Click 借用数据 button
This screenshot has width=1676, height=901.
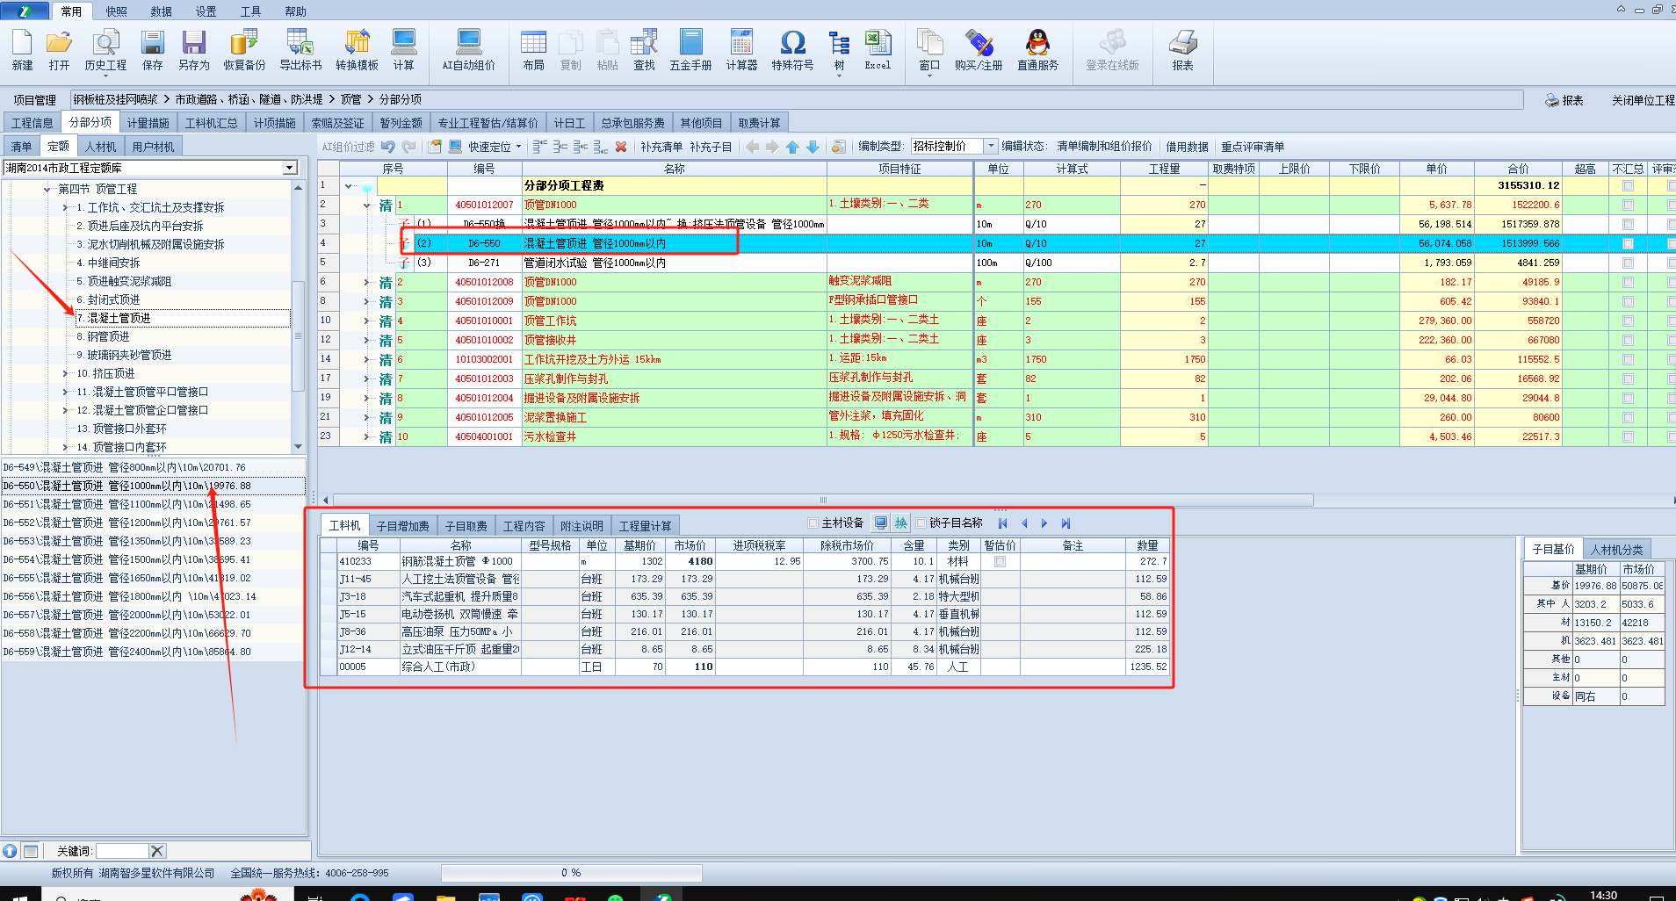pyautogui.click(x=1187, y=147)
